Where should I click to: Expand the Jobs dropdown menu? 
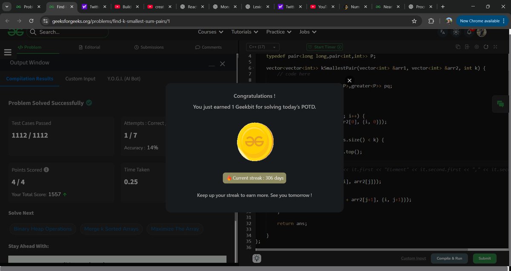pos(307,32)
